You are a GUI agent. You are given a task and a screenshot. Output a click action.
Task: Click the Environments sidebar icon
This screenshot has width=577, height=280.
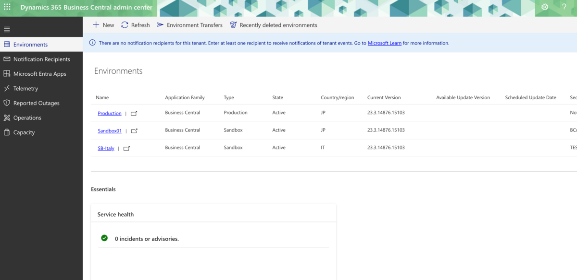[7, 45]
